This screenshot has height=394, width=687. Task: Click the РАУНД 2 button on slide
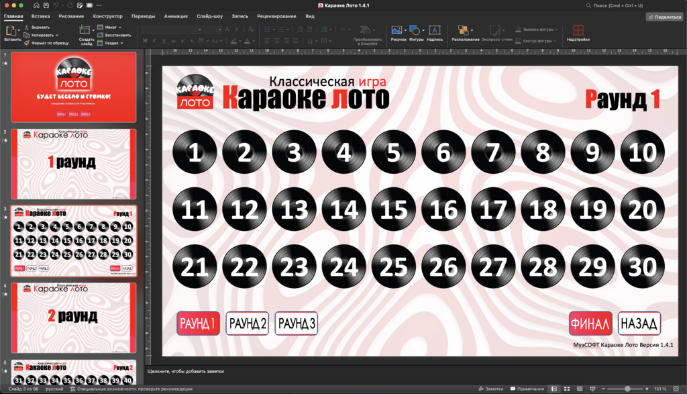(x=247, y=324)
